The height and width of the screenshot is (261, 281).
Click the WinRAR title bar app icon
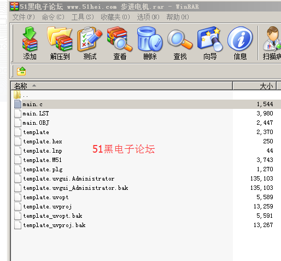[x=15, y=7]
